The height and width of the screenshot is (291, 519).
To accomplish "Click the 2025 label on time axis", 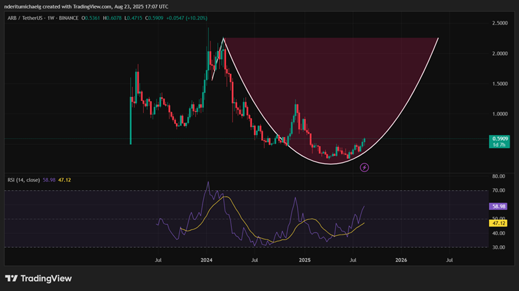I will pyautogui.click(x=304, y=260).
